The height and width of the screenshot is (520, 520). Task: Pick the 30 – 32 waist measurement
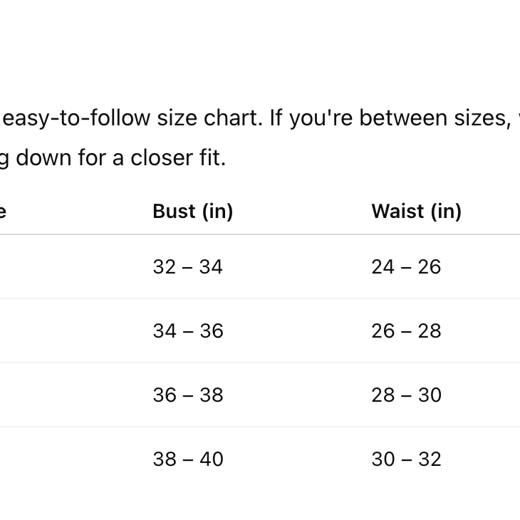point(406,459)
